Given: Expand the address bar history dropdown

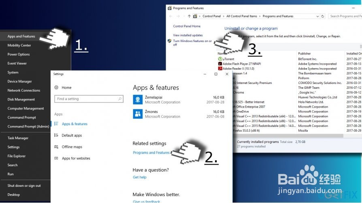Looking at the screenshot, I should 317,16.
